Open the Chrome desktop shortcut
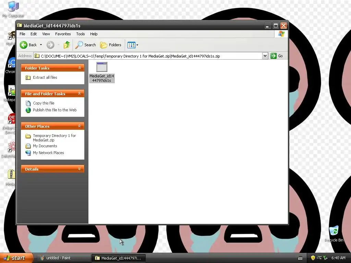 click(11, 65)
